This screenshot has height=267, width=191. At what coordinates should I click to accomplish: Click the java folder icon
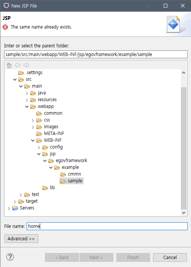tap(33, 93)
